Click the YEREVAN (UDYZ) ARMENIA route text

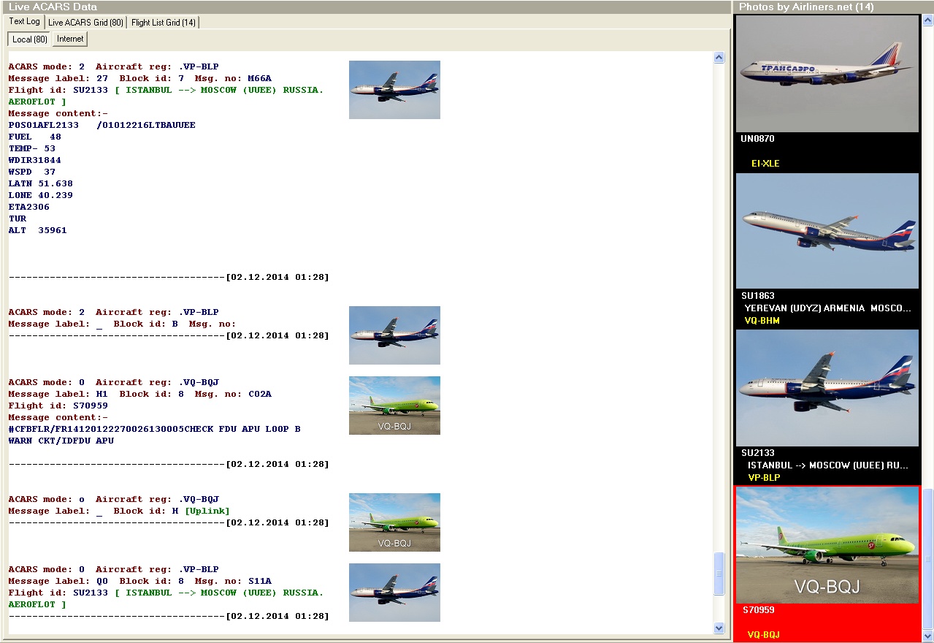click(828, 308)
